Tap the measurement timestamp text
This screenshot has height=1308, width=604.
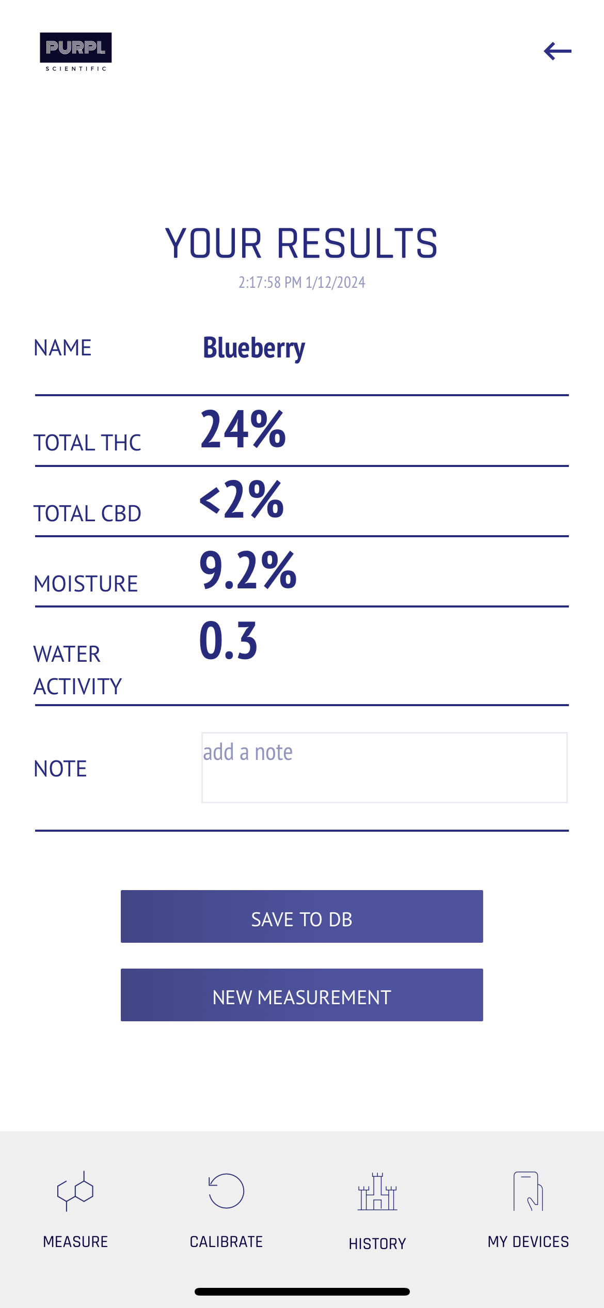(301, 283)
